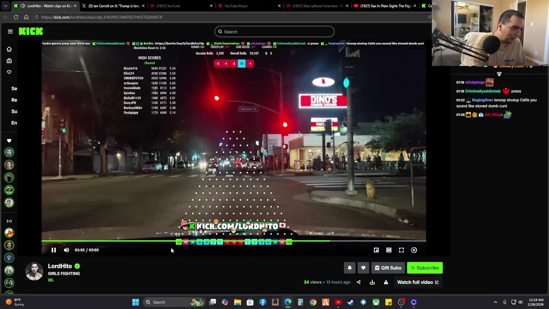Open Browse icon in Kick sidebar
Screen dimensions: 549x309
coord(9,61)
